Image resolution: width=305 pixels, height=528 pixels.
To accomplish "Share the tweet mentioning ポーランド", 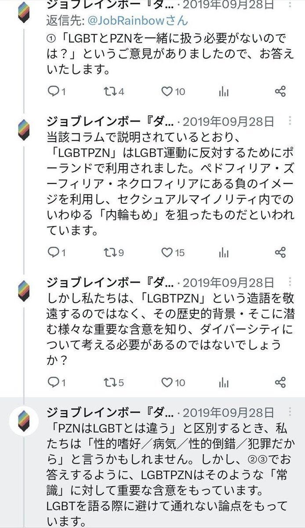I will [x=280, y=252].
